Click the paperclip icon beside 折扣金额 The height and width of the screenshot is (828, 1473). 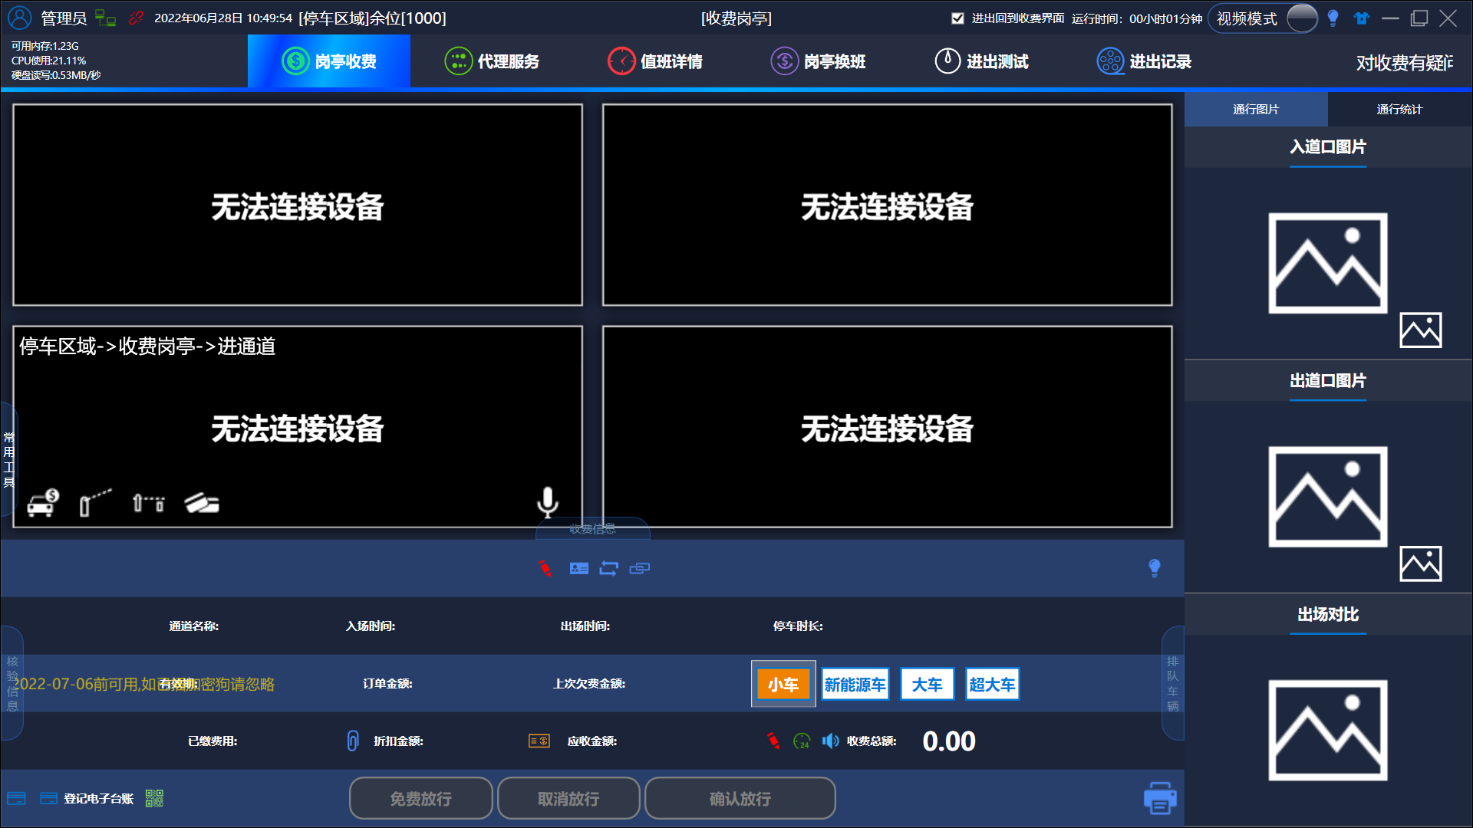[x=353, y=741]
